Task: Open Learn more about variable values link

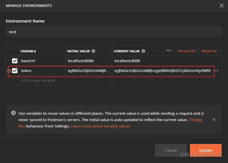Action: [100, 126]
